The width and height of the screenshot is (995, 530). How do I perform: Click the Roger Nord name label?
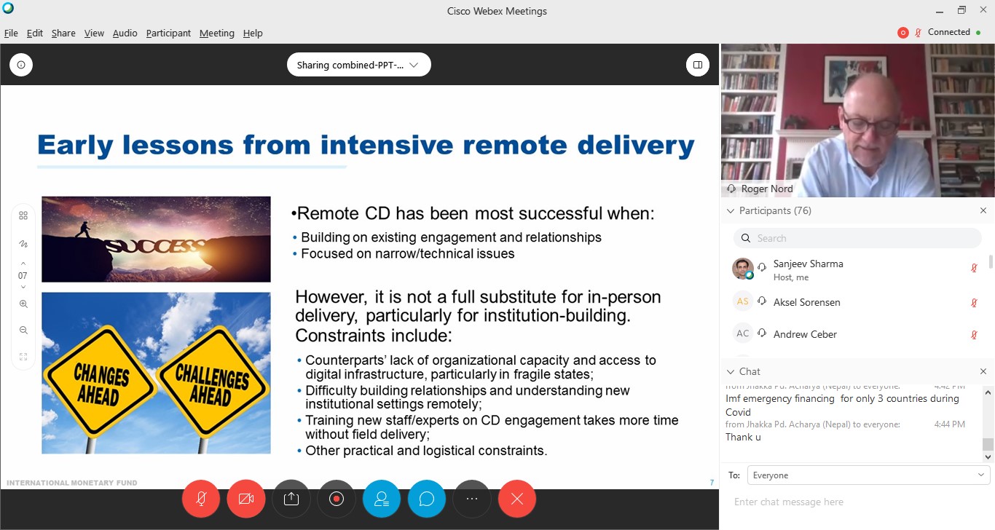(767, 189)
